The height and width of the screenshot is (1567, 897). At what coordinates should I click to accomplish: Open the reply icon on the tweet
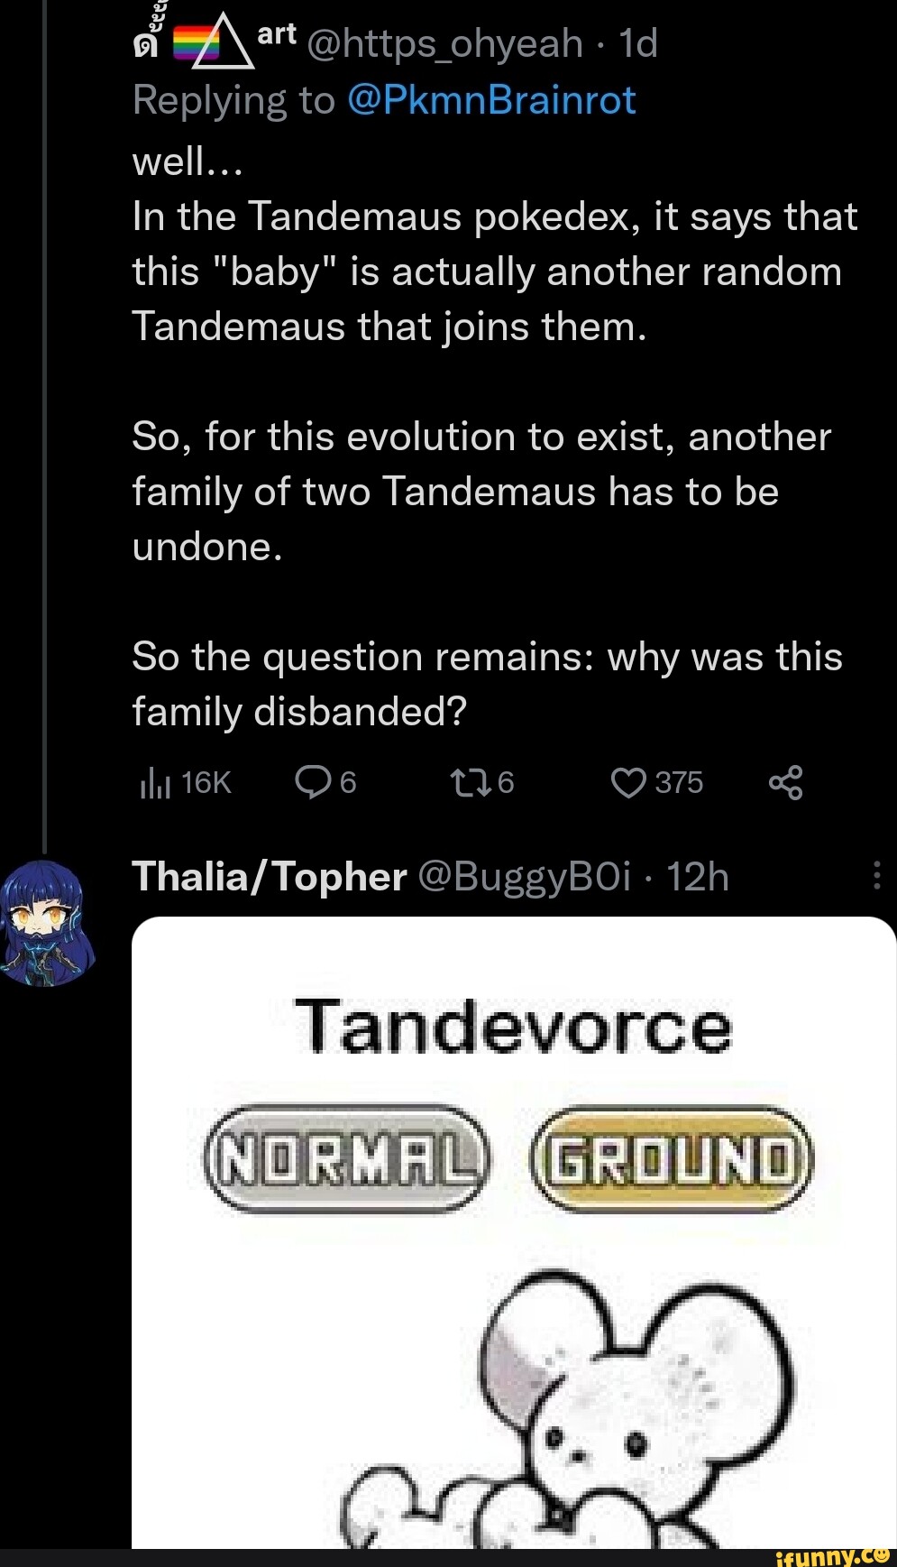click(x=313, y=783)
